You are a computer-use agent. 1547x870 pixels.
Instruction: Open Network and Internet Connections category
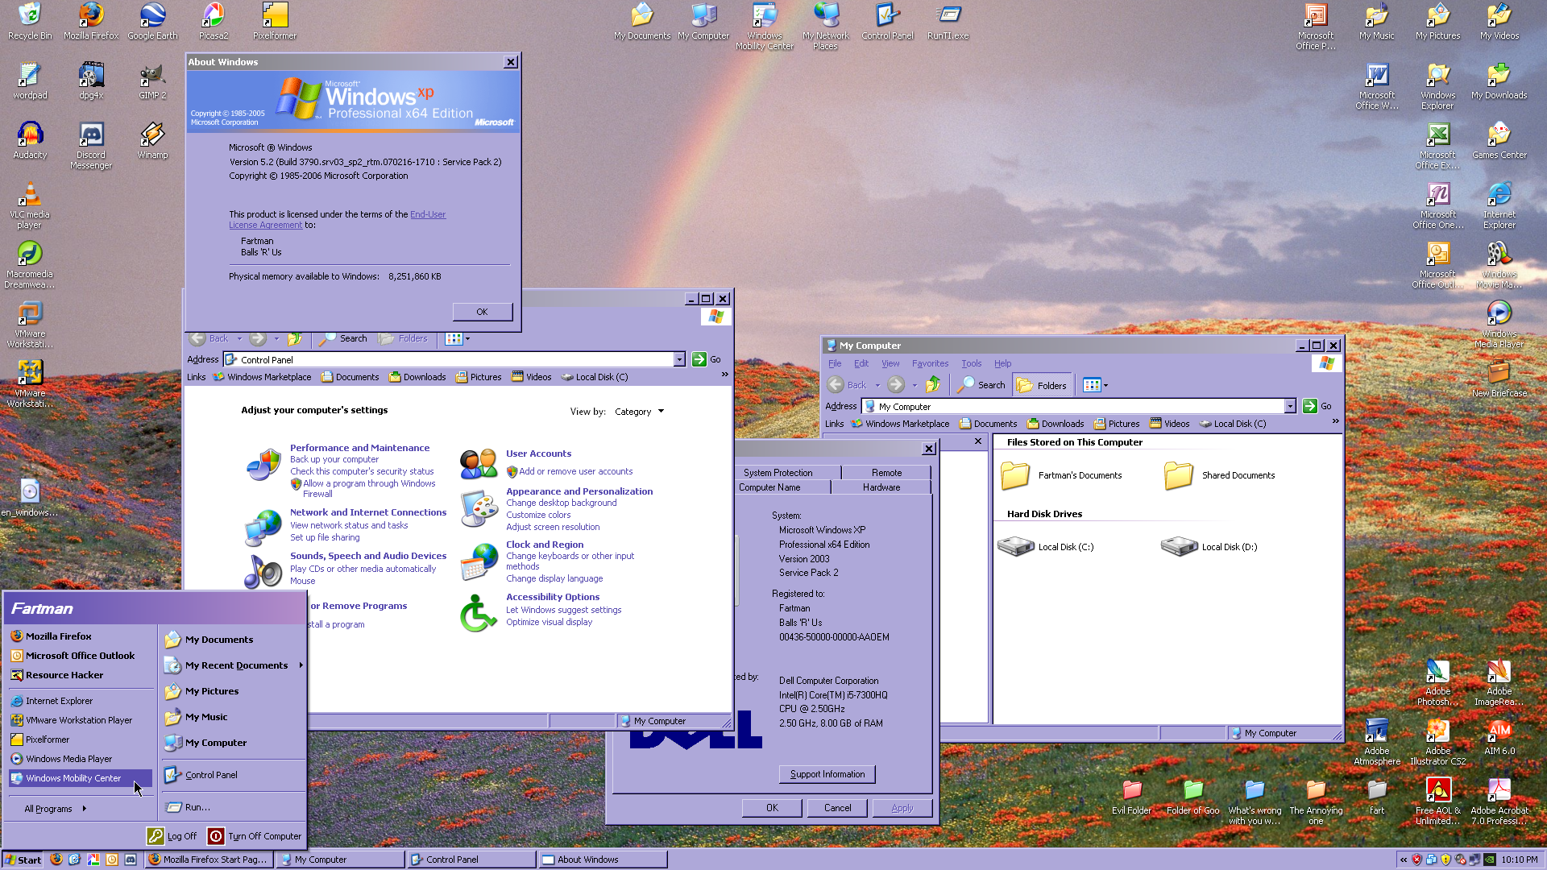(x=368, y=512)
